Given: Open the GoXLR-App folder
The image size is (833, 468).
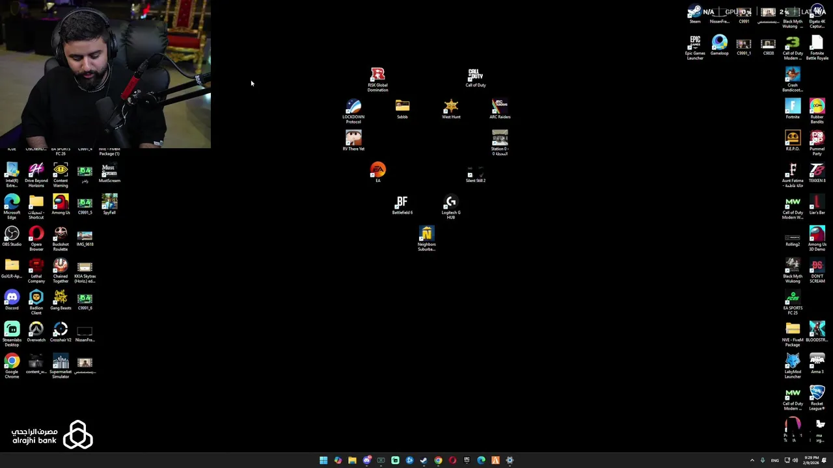Looking at the screenshot, I should click(x=12, y=268).
